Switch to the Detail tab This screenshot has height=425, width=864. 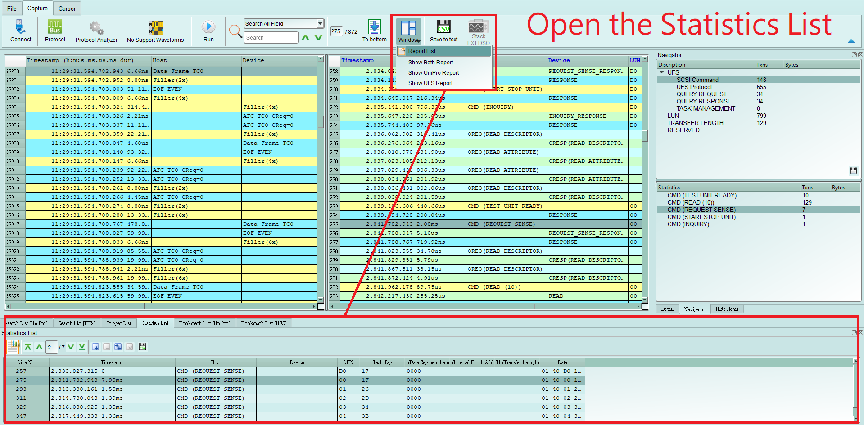[667, 309]
